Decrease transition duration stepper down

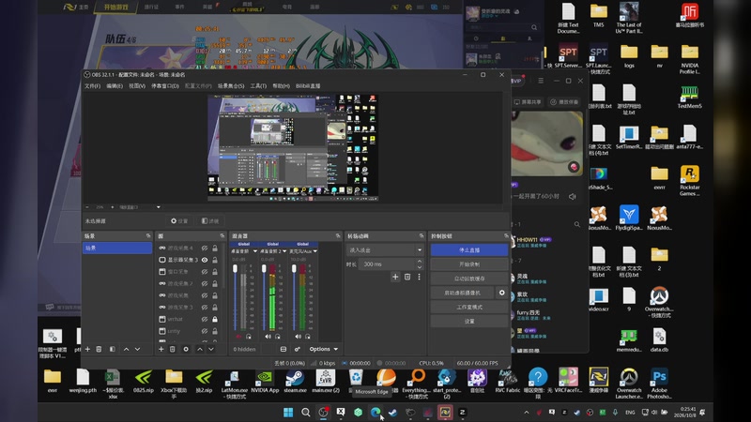click(420, 266)
